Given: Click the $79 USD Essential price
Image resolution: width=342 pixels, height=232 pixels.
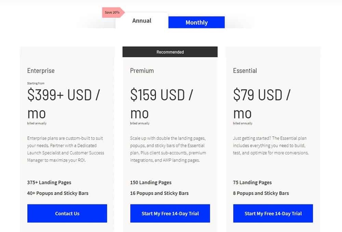Looking at the screenshot, I should pyautogui.click(x=261, y=95).
